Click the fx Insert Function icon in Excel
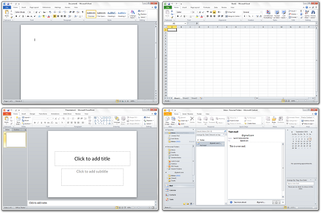321x213 pixels. [x=197, y=23]
